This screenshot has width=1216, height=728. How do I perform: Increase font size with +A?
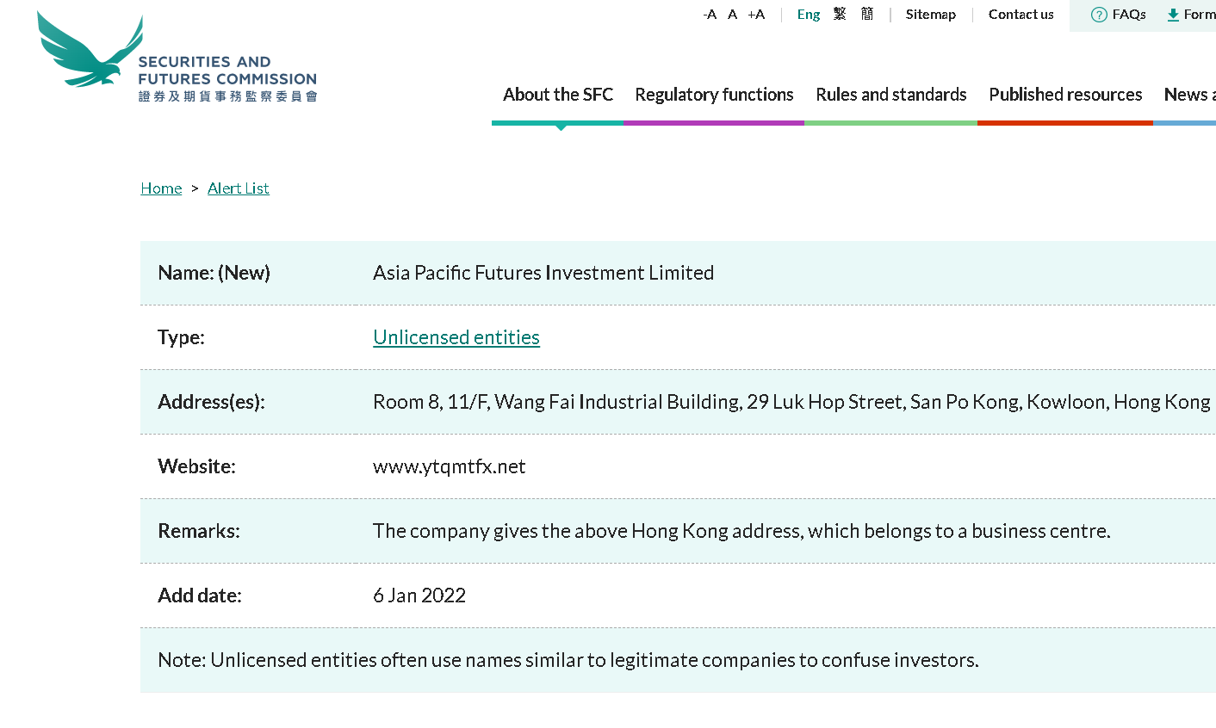click(x=756, y=15)
